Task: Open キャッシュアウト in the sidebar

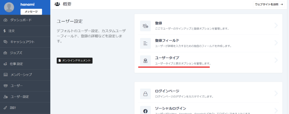Action: point(22,42)
